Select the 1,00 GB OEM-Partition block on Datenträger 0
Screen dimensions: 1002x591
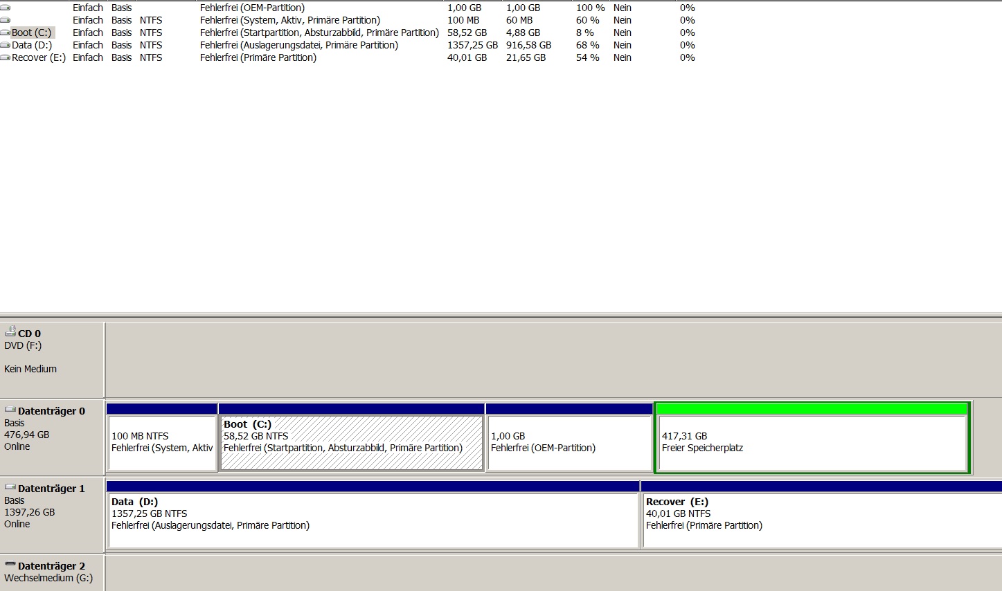coord(569,443)
